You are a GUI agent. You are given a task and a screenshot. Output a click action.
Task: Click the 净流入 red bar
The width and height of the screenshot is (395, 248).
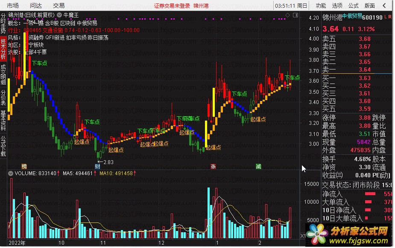(370, 194)
